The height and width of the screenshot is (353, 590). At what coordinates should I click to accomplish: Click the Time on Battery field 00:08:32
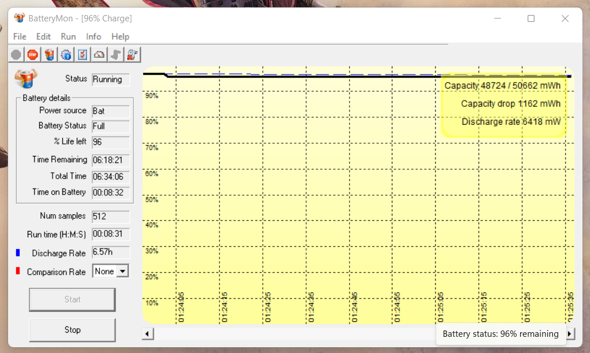[x=110, y=193]
